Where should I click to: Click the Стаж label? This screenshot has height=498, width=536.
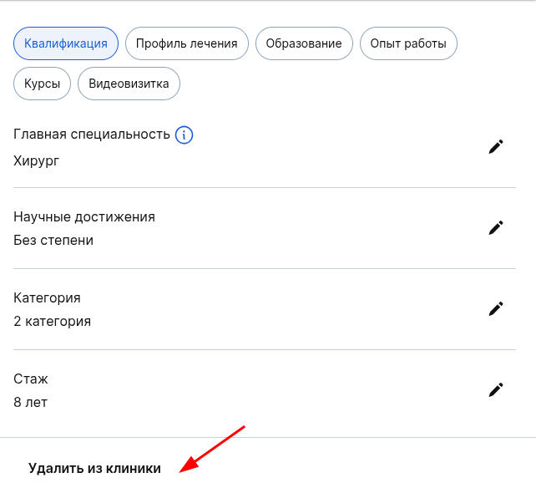coord(31,379)
